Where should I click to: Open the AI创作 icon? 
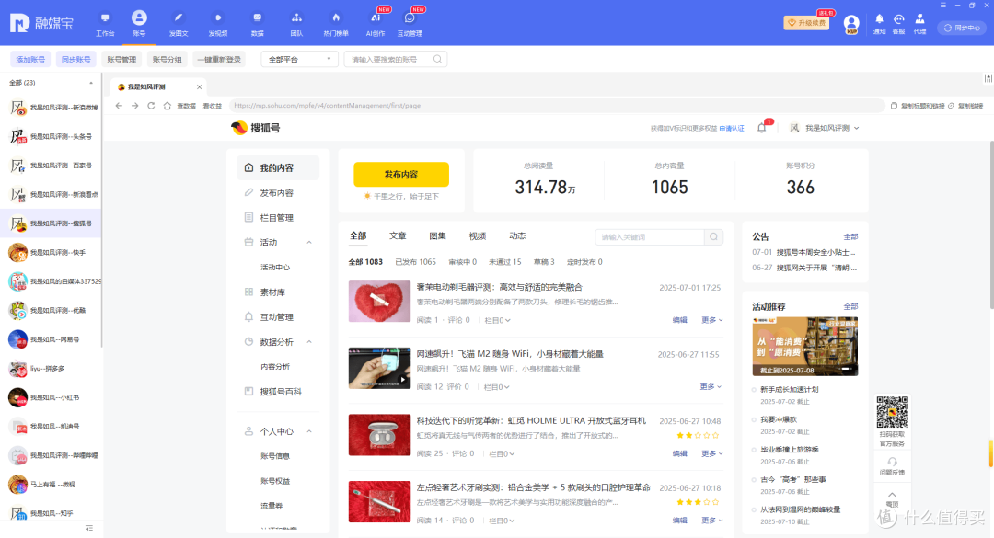coord(376,24)
